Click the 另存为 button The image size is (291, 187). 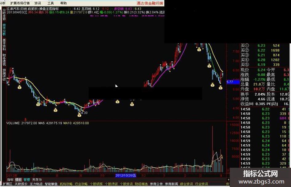click(x=37, y=180)
